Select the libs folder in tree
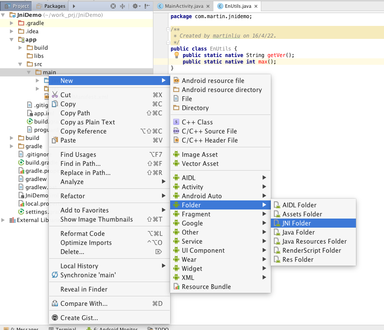Screen dimensions: 384x330 [x=38, y=56]
